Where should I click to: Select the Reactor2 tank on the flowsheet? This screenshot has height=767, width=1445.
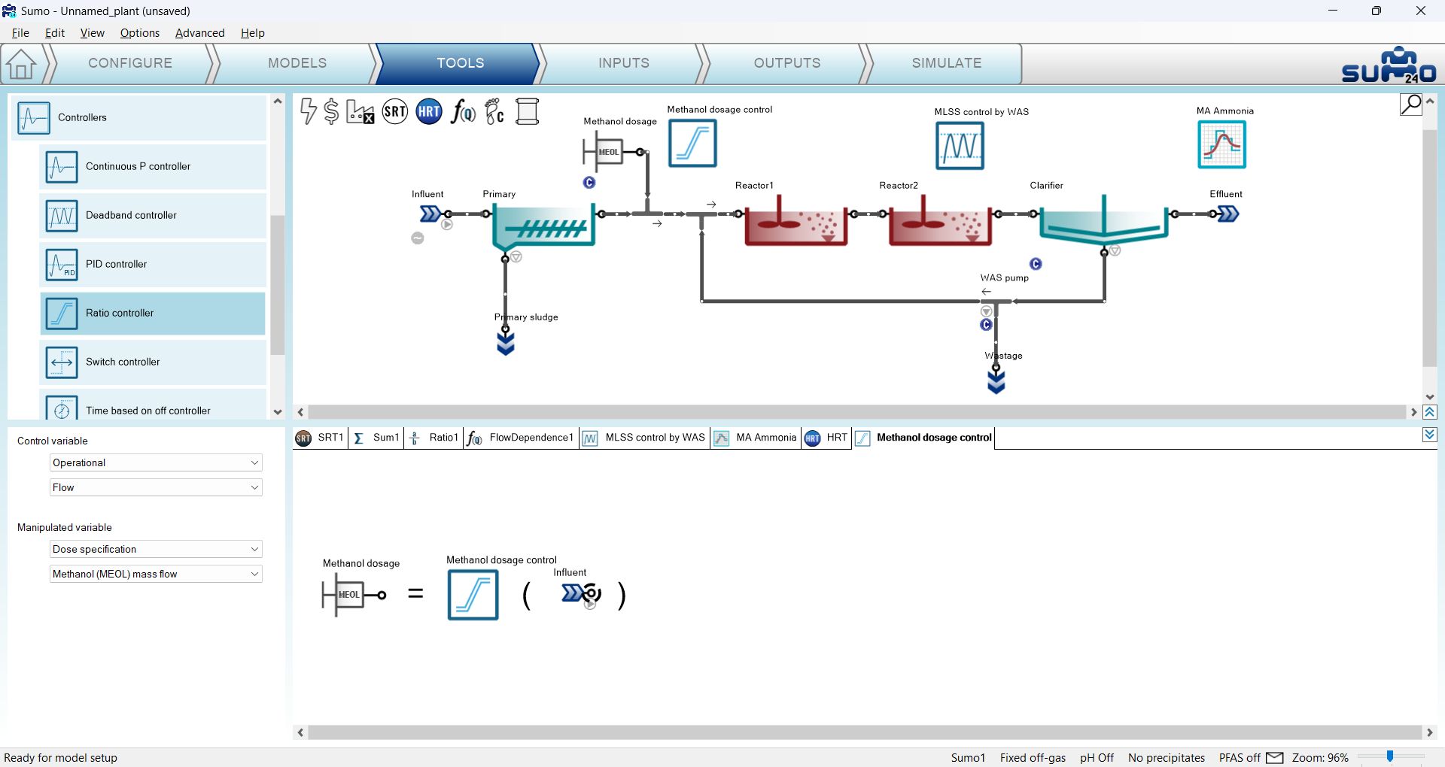coord(940,221)
